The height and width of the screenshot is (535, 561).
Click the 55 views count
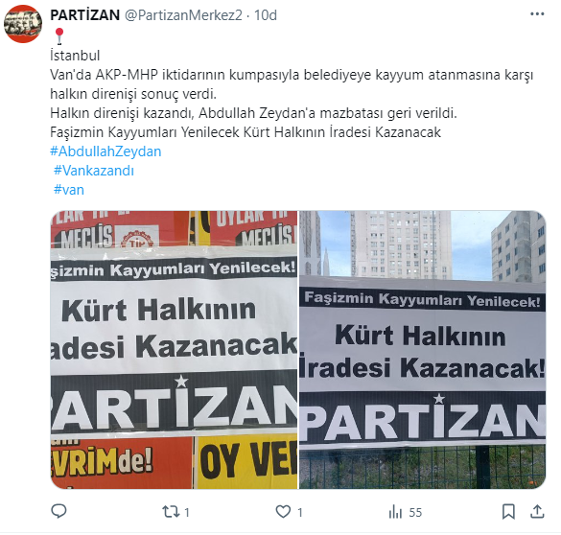click(415, 513)
